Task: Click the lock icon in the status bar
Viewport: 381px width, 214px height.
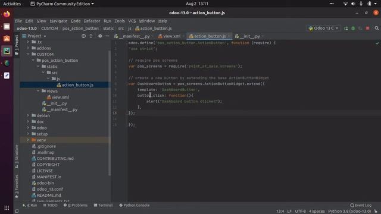Action: pyautogui.click(x=376, y=212)
